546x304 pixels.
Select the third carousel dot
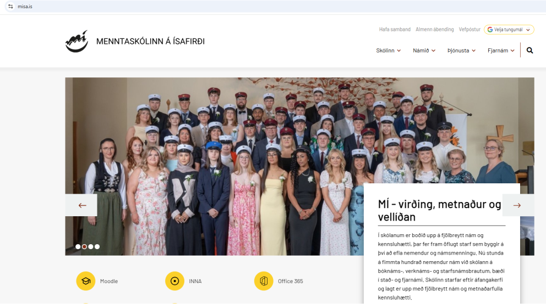coord(91,247)
